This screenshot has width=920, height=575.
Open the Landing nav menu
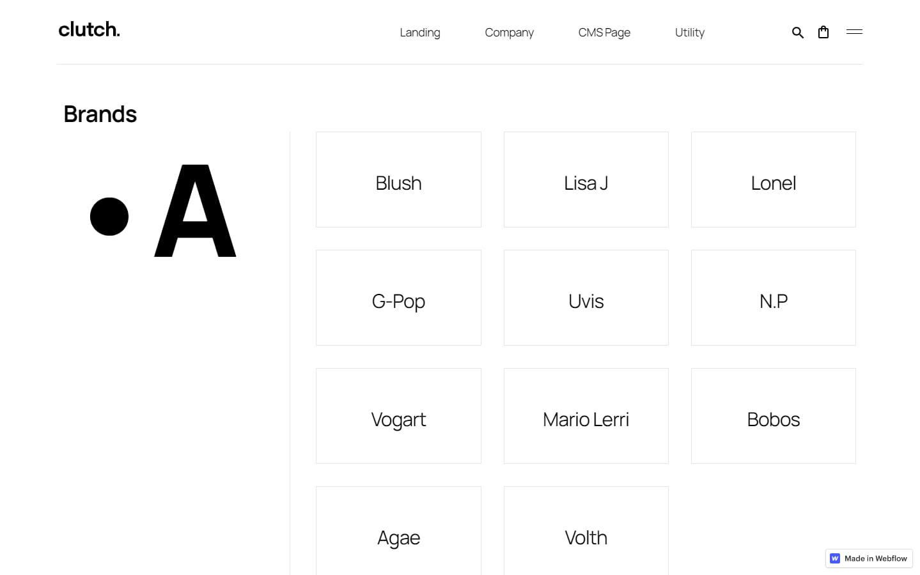(x=420, y=33)
